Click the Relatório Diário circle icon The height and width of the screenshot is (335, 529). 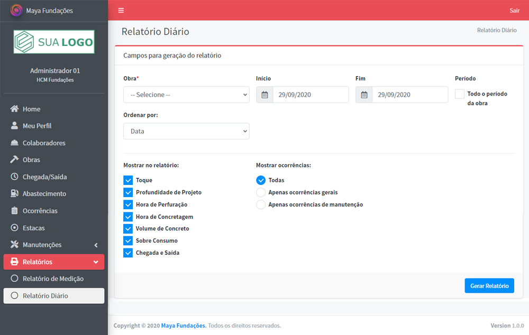pyautogui.click(x=14, y=295)
